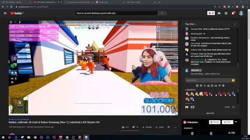This screenshot has height=140, width=250.
Task: Send the chat message arrow
Action: (x=234, y=107)
